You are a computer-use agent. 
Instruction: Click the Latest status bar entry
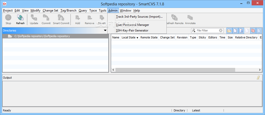click(196, 110)
